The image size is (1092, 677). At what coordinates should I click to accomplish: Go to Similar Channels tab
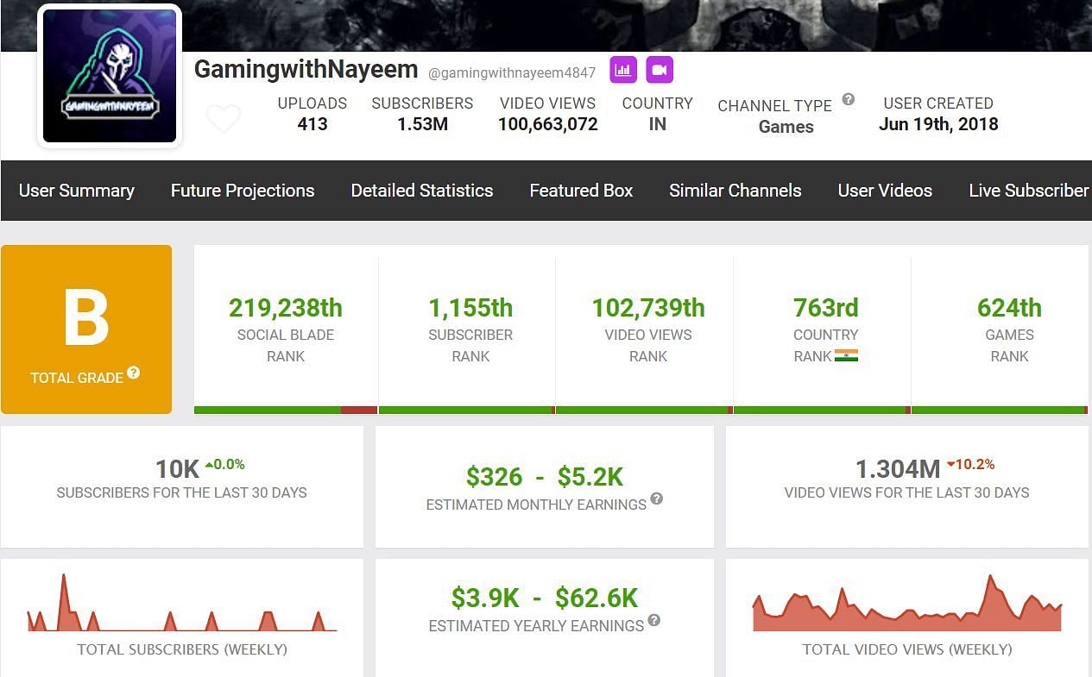(735, 191)
